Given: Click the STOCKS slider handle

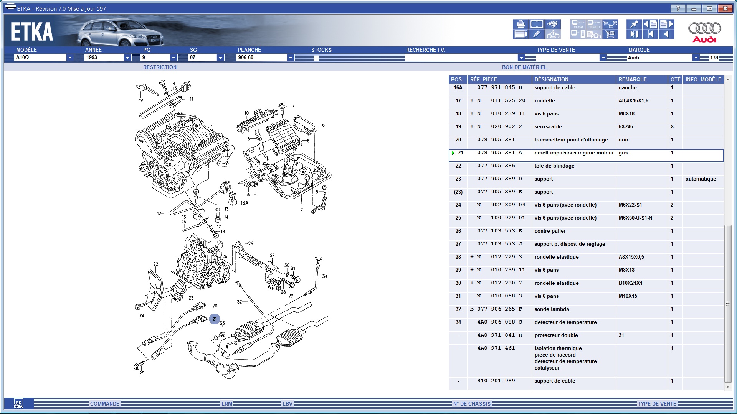Looking at the screenshot, I should [x=316, y=58].
